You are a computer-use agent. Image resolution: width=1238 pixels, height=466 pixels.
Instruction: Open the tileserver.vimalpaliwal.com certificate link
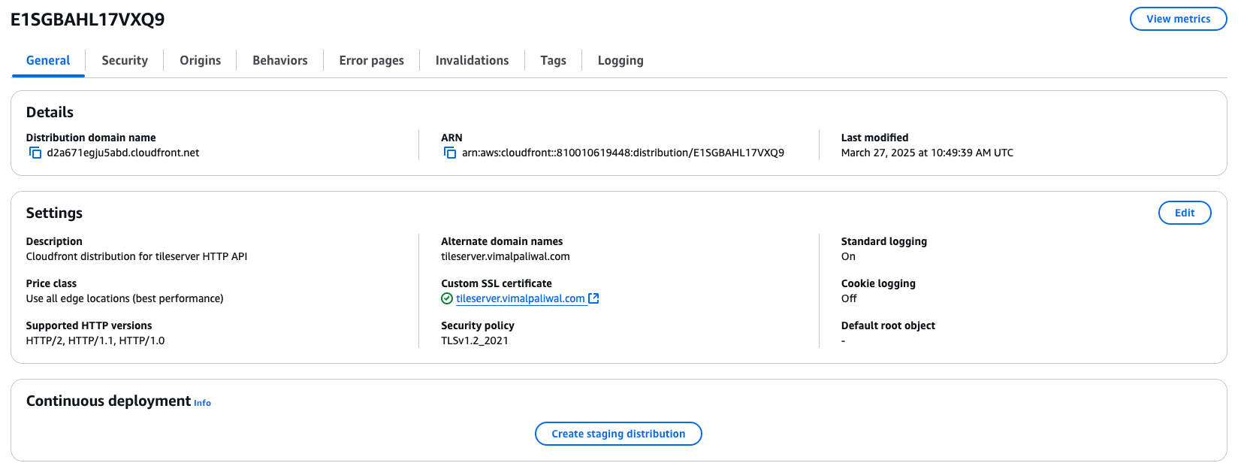[521, 298]
